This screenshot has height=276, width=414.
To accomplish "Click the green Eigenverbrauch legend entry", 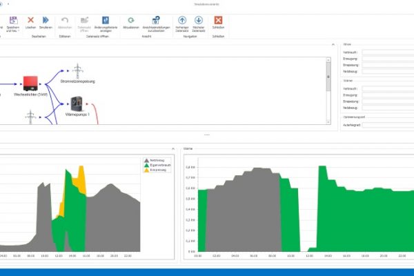I will coord(157,165).
